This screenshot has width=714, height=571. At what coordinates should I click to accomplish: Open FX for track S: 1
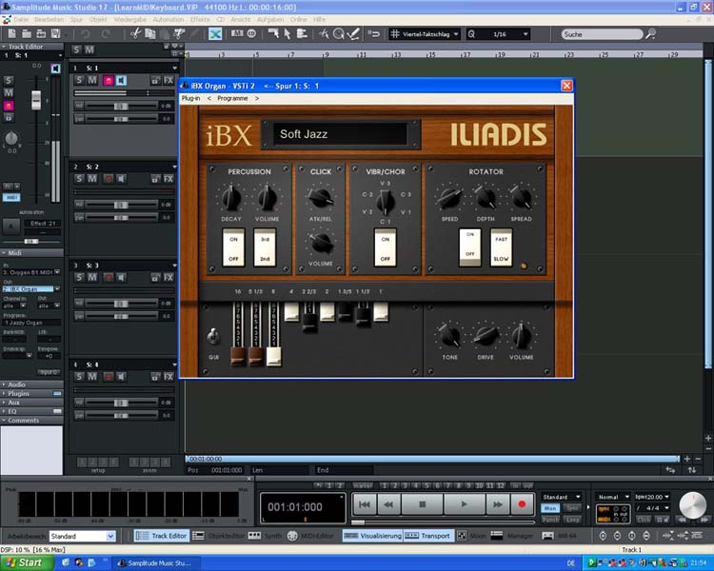click(169, 81)
